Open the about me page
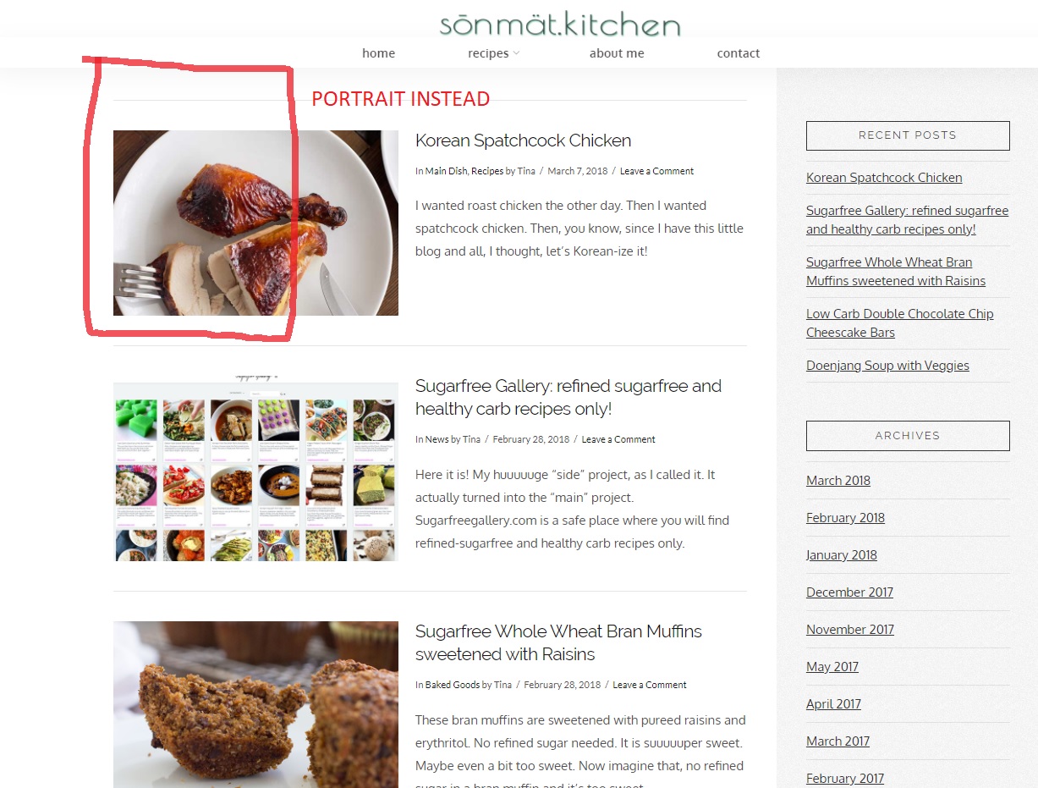1038x788 pixels. 617,52
